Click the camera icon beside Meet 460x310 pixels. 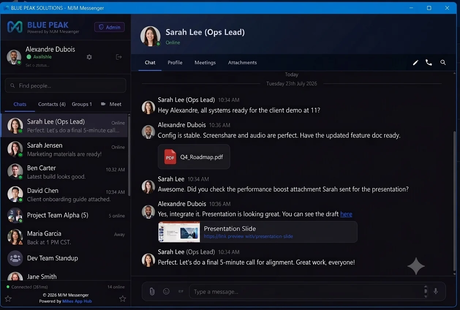[x=103, y=104]
